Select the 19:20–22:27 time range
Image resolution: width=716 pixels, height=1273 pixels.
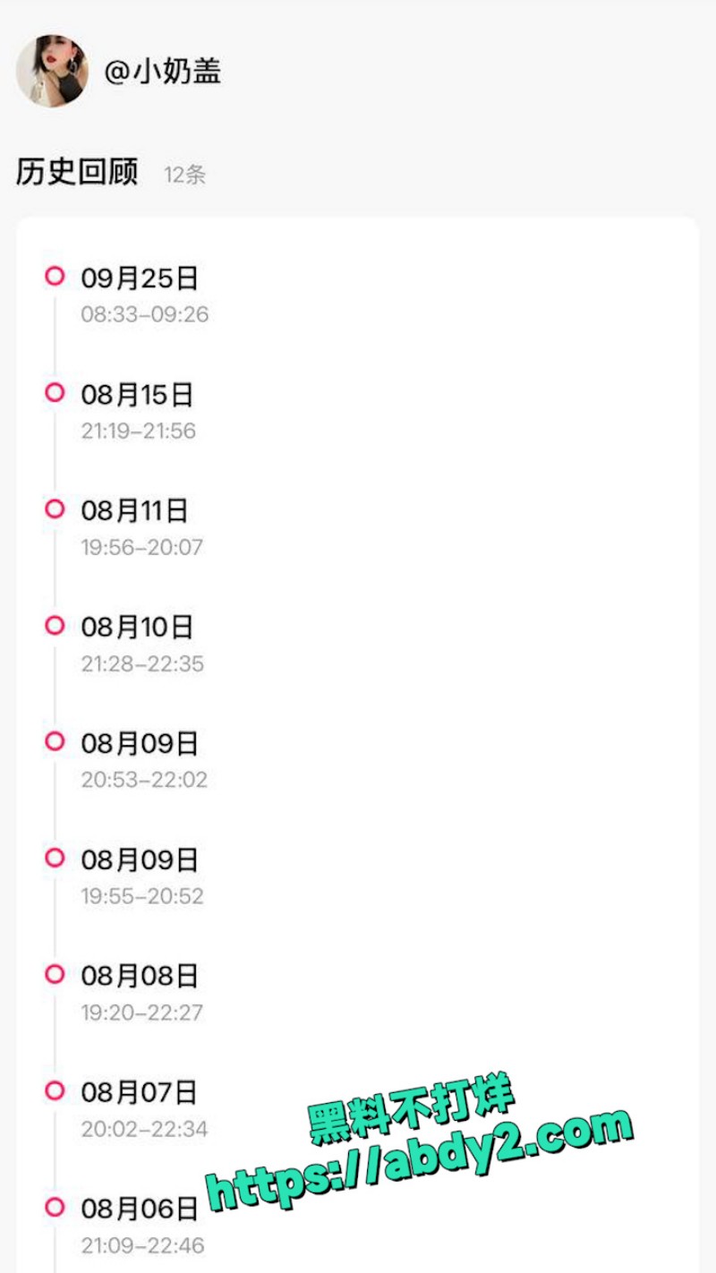pos(142,1013)
